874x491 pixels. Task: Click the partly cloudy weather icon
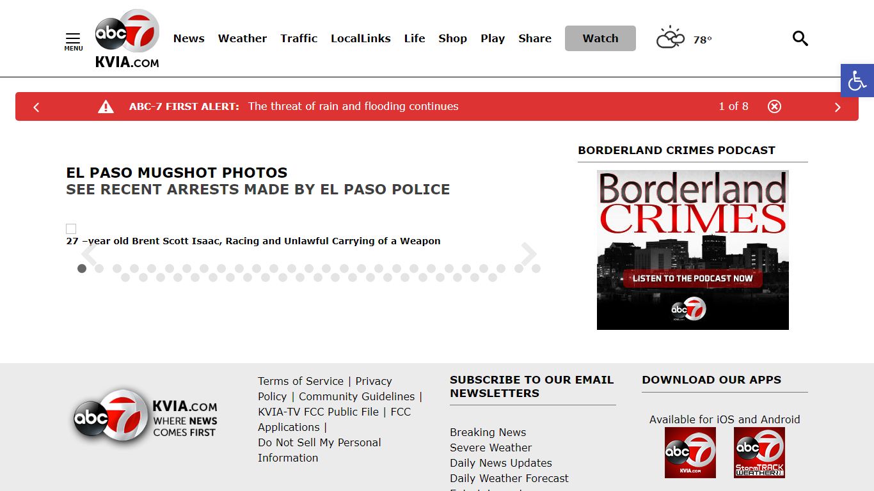[x=671, y=38]
